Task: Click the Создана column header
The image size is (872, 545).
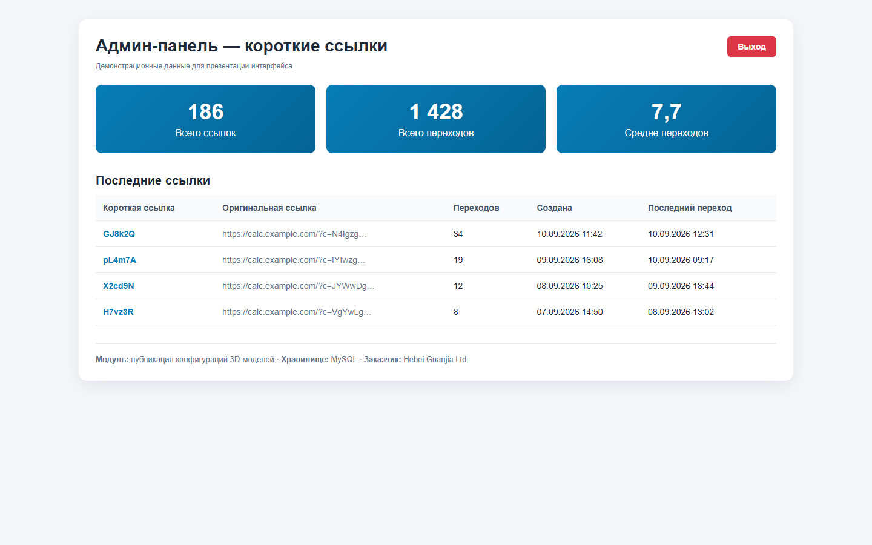Action: [x=554, y=208]
